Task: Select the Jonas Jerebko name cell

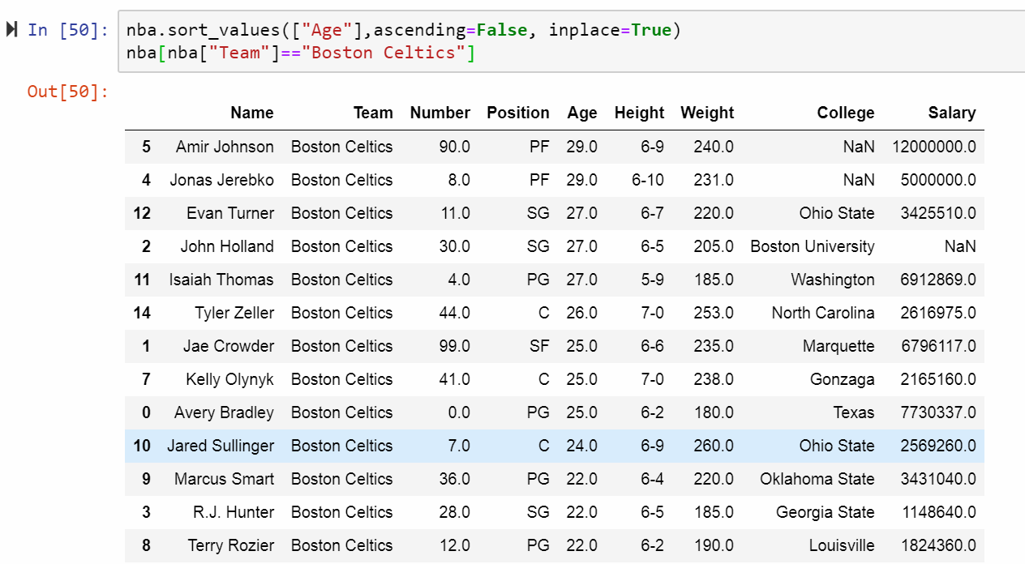Action: pyautogui.click(x=221, y=180)
